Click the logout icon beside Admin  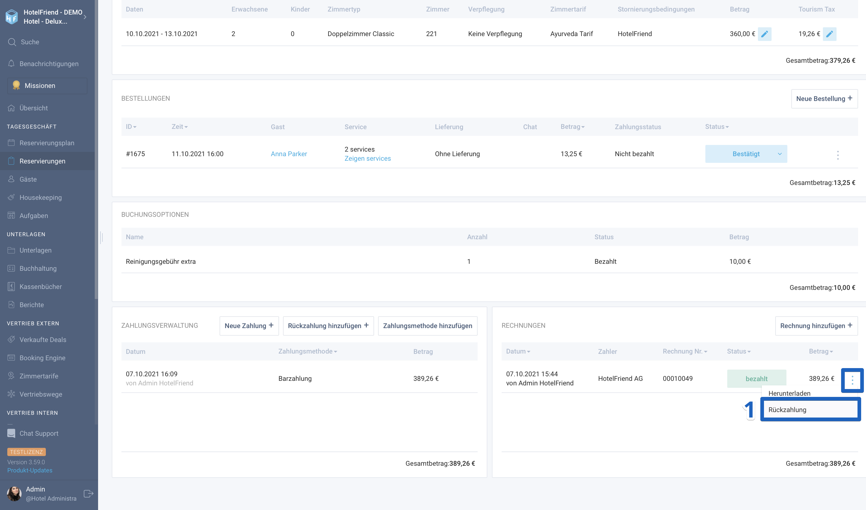[x=88, y=494]
